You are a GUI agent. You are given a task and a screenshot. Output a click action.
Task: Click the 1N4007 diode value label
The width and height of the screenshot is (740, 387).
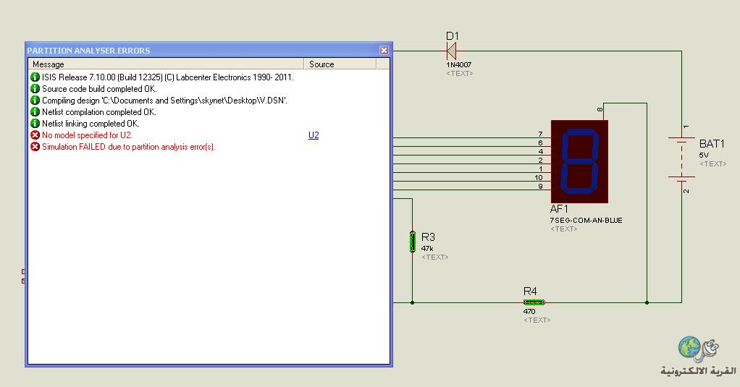[x=459, y=65]
